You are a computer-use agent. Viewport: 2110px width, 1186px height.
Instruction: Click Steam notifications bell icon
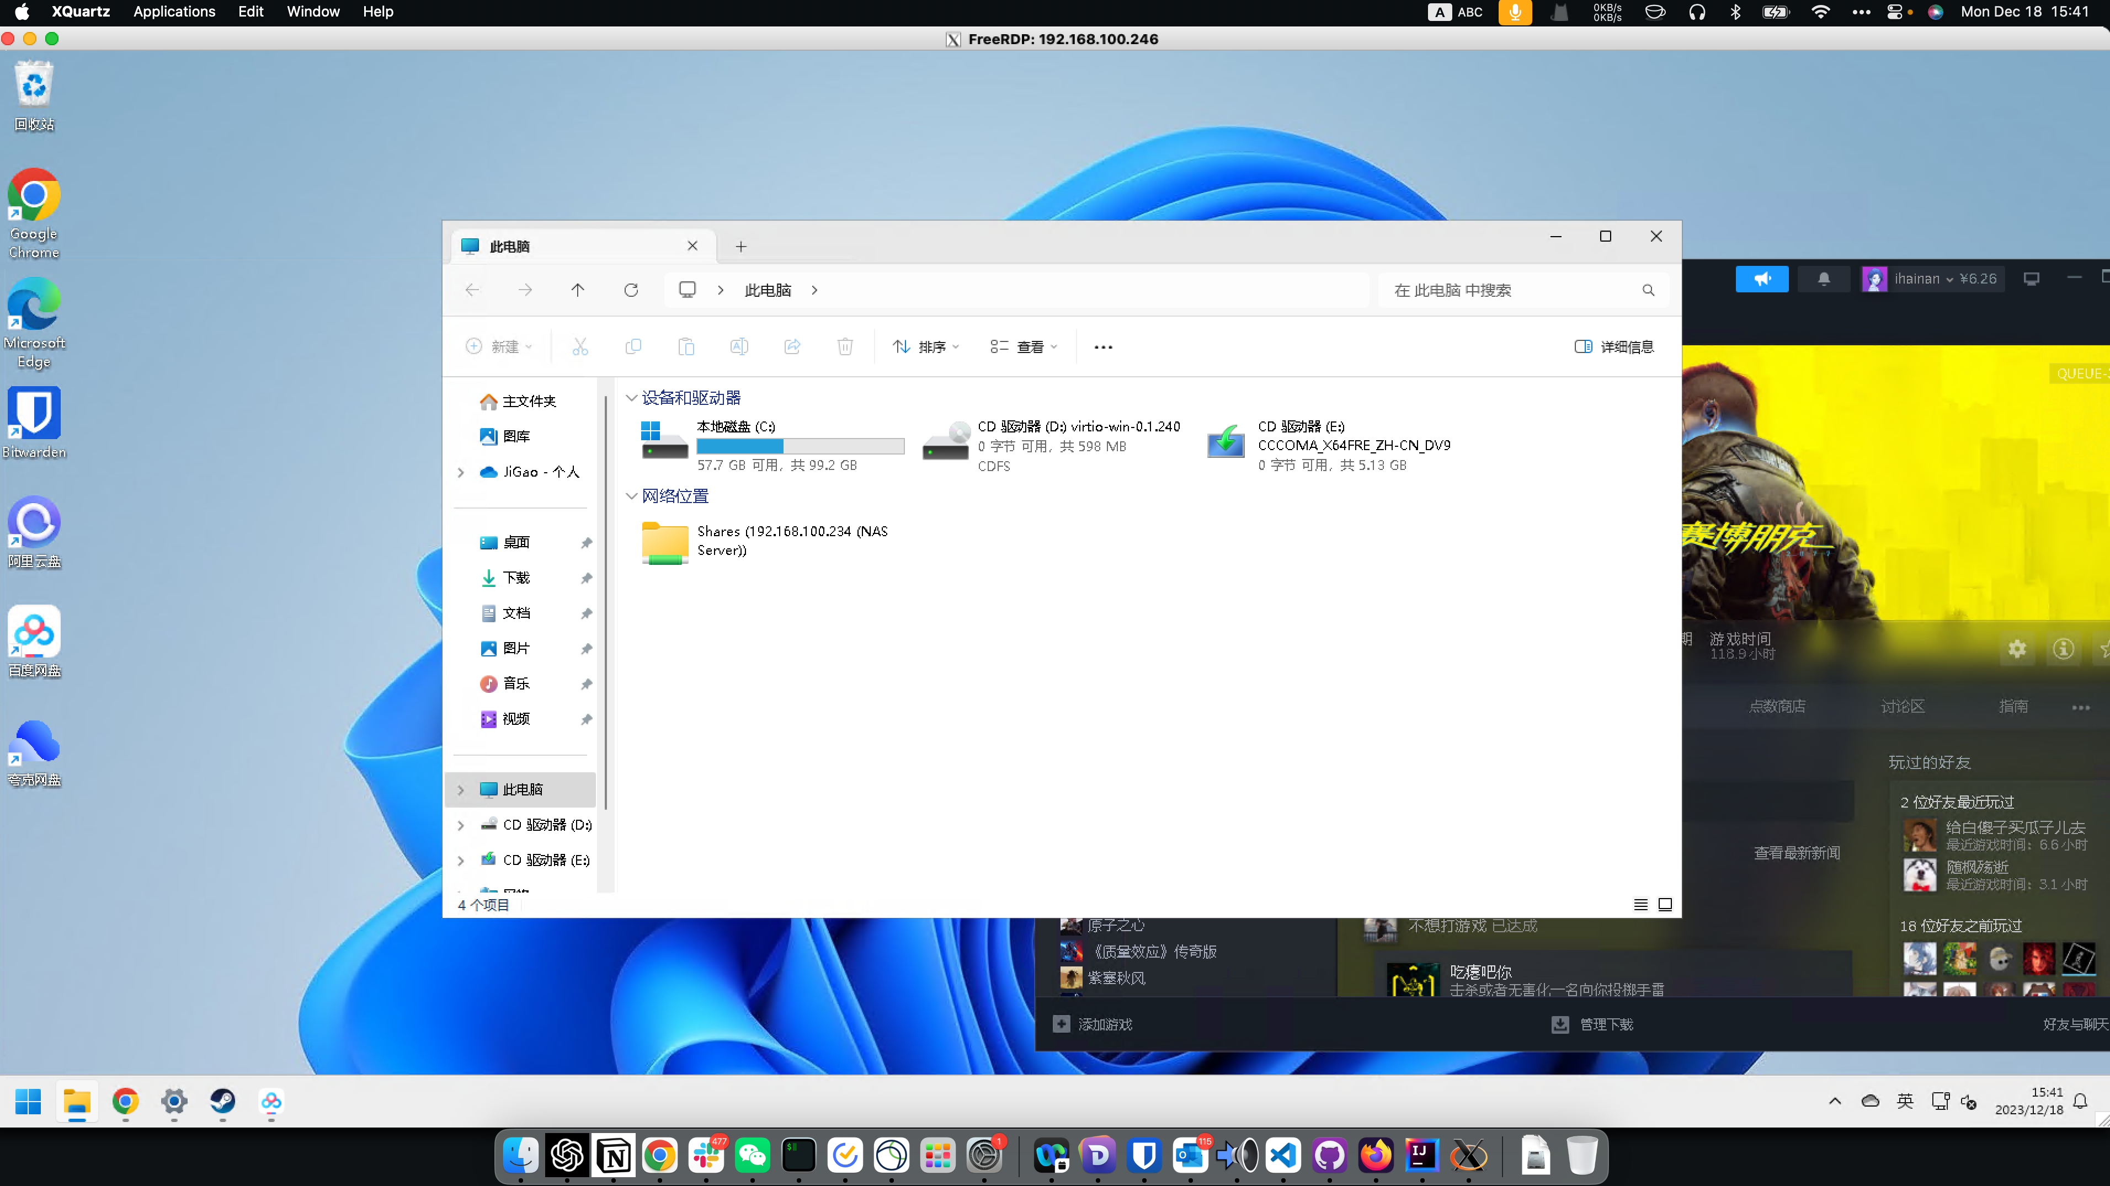pyautogui.click(x=1824, y=279)
